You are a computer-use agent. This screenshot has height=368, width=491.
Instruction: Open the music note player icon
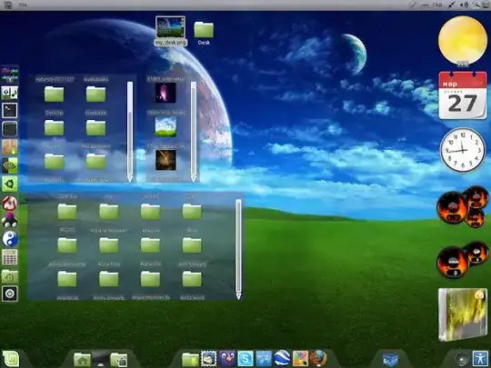pos(10,93)
